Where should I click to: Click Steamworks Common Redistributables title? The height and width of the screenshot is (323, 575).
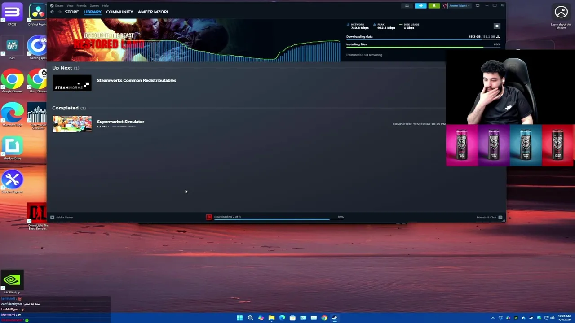[137, 80]
